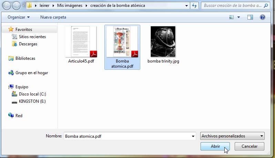The width and height of the screenshot is (275, 158).
Task: Toggle the preview pane icon
Action: [x=250, y=17]
